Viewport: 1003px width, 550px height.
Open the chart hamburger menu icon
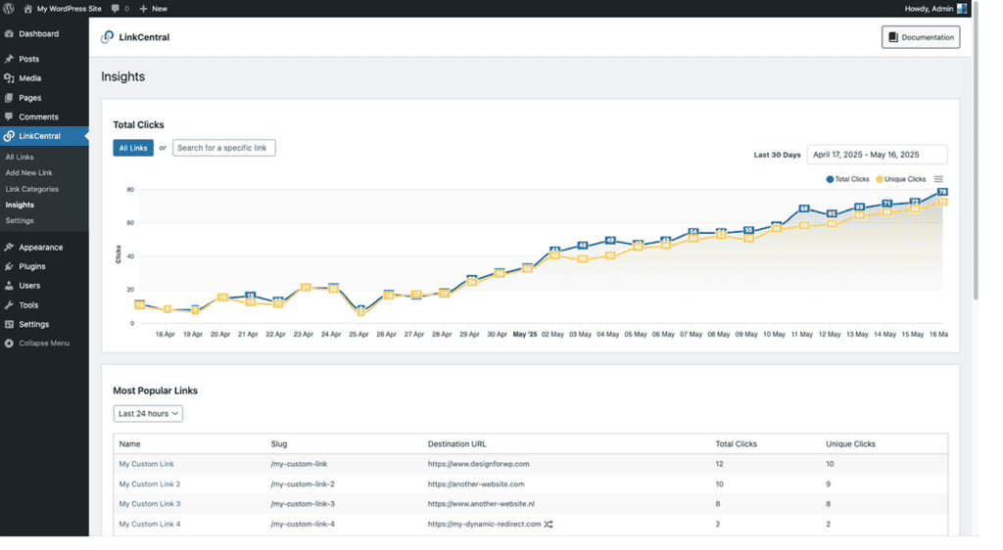[x=938, y=179]
